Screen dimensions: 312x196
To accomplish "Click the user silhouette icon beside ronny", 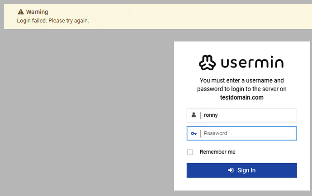I will (x=194, y=115).
